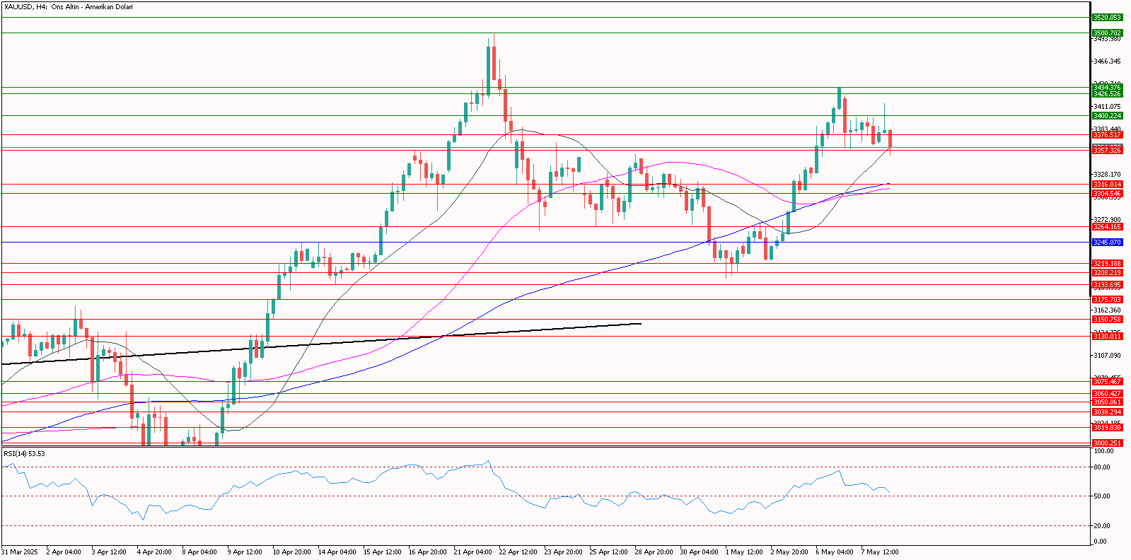Click the 3 Apr 12:00 time label
The height and width of the screenshot is (560, 1131).
pyautogui.click(x=109, y=552)
